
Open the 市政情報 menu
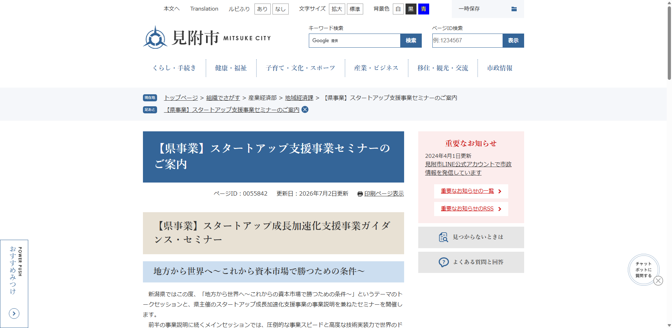pos(500,68)
